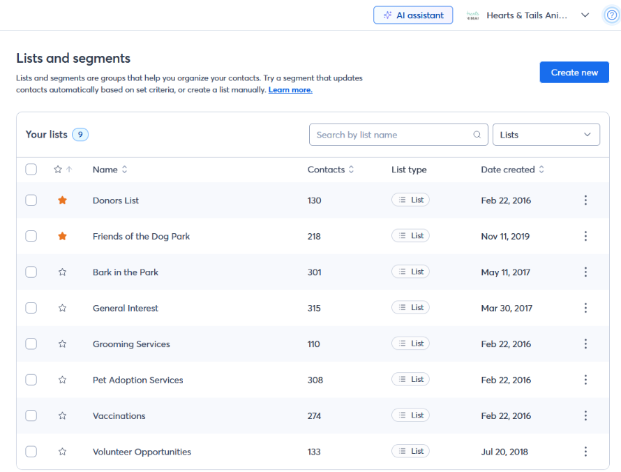Open Vaccinations more options menu
This screenshot has height=472, width=621.
pos(585,415)
